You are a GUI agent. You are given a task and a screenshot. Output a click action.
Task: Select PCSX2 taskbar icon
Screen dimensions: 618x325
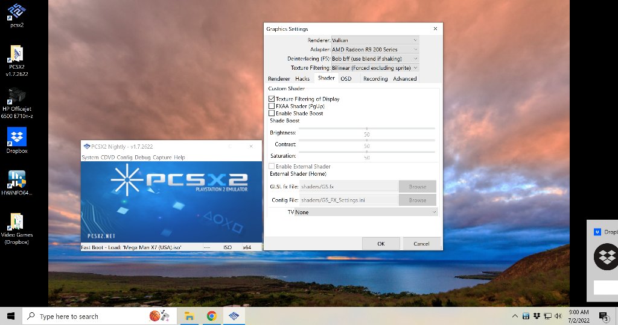234,316
